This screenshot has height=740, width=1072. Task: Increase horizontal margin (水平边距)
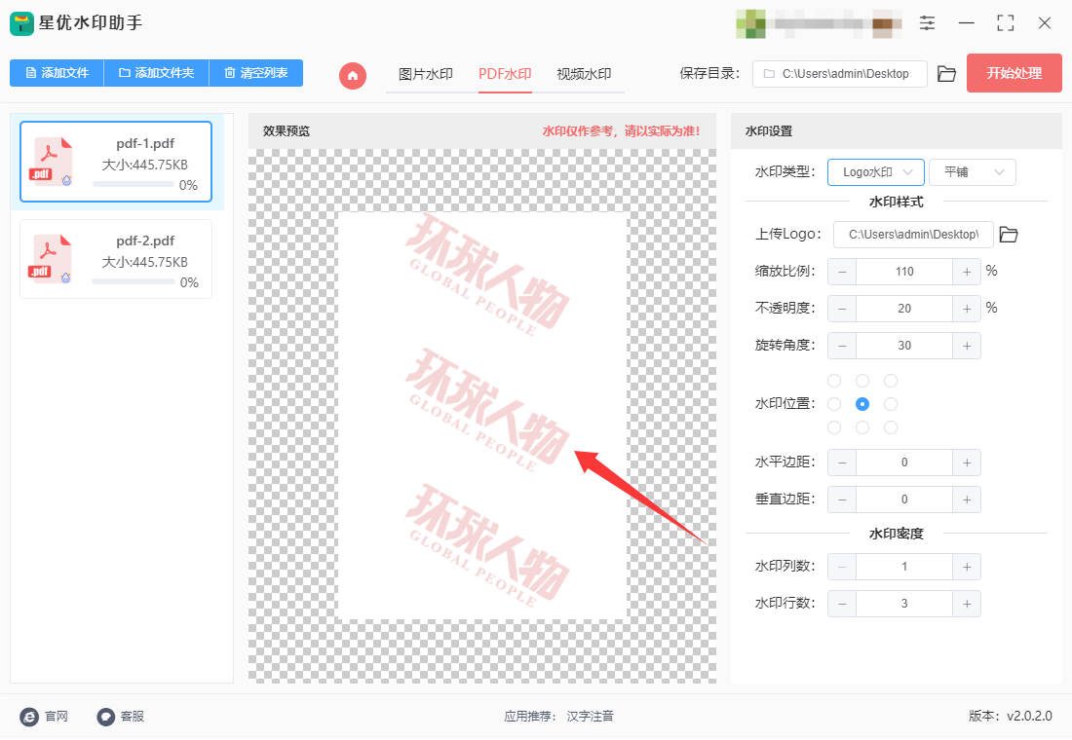[x=967, y=462]
